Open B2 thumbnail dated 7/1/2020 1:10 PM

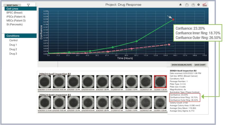click(132, 81)
